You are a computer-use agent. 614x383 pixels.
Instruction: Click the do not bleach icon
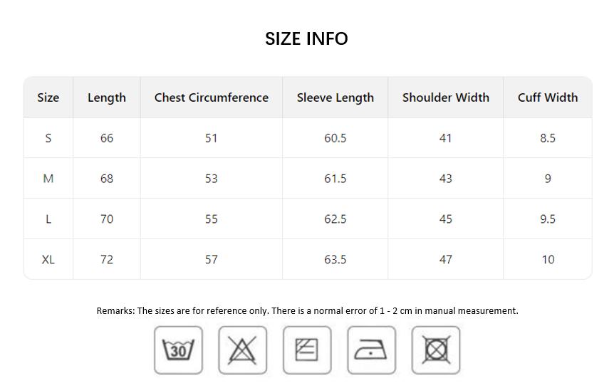[x=242, y=350]
